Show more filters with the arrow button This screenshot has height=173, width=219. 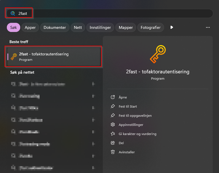coord(172,27)
